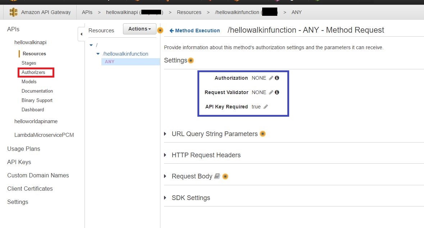
Task: Open info icon next to Request Validator
Action: (x=277, y=92)
